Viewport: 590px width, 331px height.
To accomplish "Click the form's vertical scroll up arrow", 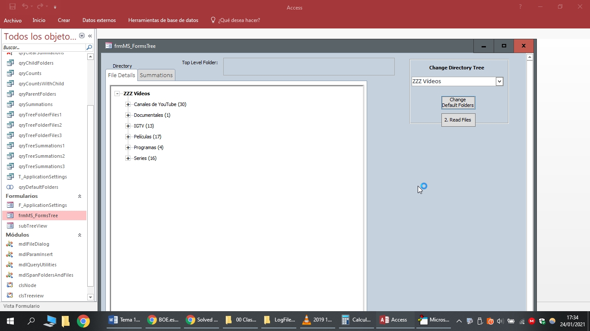I will pos(530,57).
